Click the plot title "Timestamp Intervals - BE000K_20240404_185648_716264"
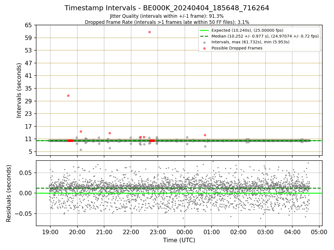 pyautogui.click(x=167, y=8)
